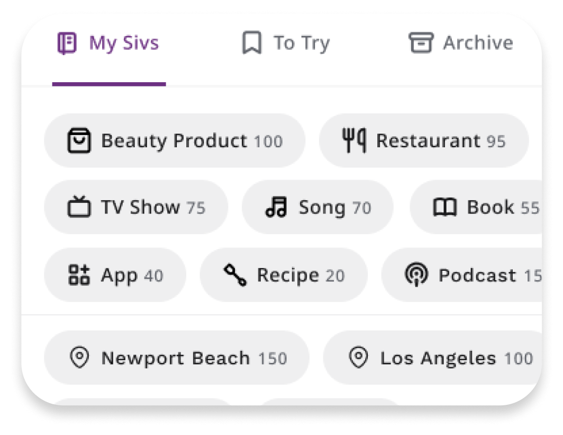This screenshot has width=563, height=435.
Task: Click the bookmark icon beside To Try
Action: click(253, 43)
